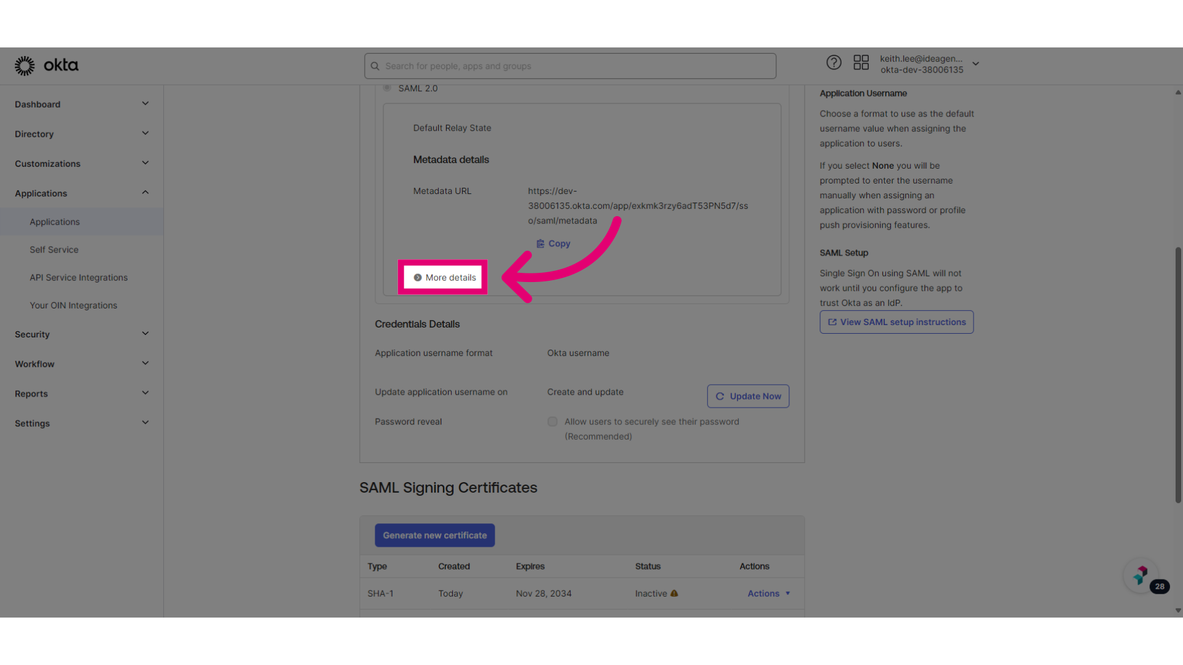Open the Actions dropdown for SHA-1 certificate
The image size is (1183, 665).
pyautogui.click(x=769, y=594)
